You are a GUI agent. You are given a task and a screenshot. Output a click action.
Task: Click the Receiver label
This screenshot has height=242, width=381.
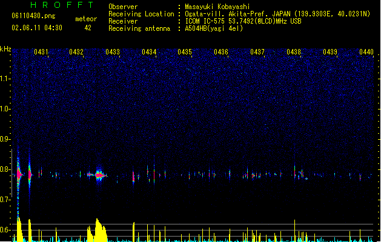click(123, 21)
